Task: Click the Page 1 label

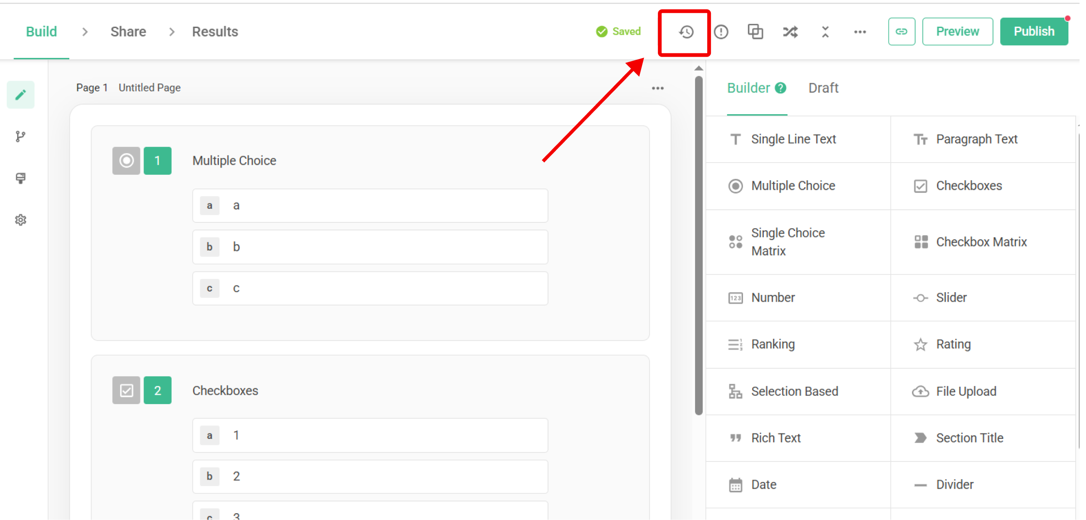Action: point(92,87)
